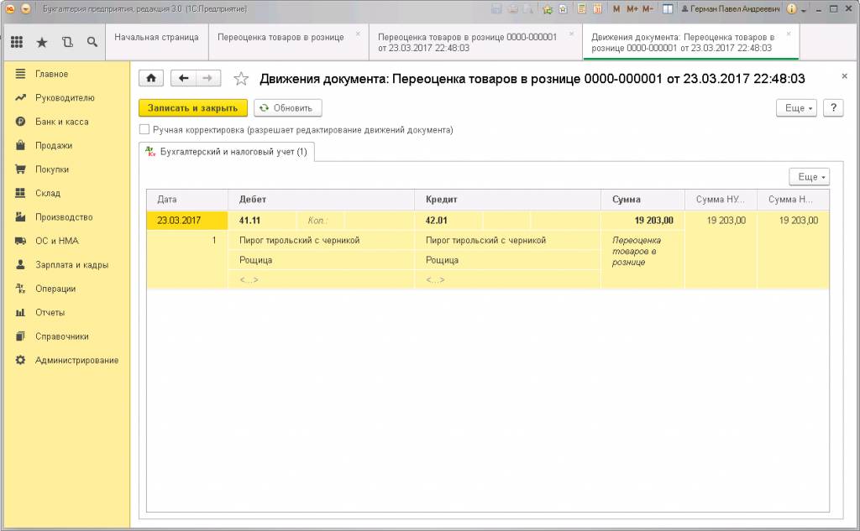Select the Бухгалтерский и налоговый учет (1) tab

coord(227,152)
